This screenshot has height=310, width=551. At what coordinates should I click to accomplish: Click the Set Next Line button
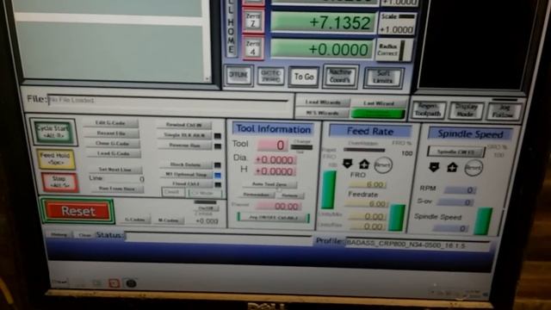pos(115,170)
